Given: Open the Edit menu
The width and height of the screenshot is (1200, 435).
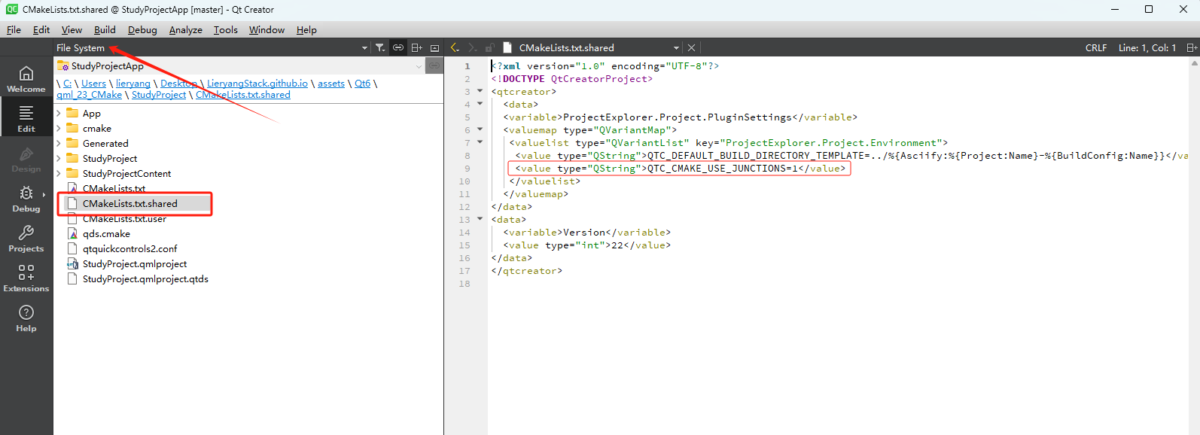Looking at the screenshot, I should click(x=41, y=30).
